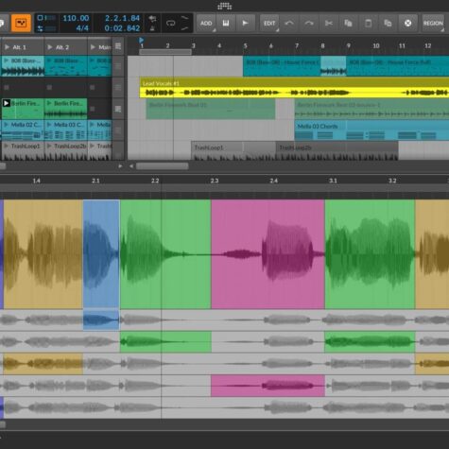Select the TrashLoop2b arranger clip
This screenshot has height=449, width=449.
[x=337, y=151]
